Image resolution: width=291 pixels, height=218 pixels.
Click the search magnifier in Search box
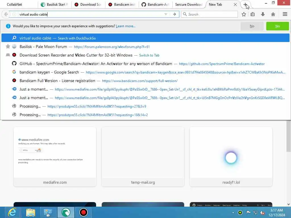[185, 14]
